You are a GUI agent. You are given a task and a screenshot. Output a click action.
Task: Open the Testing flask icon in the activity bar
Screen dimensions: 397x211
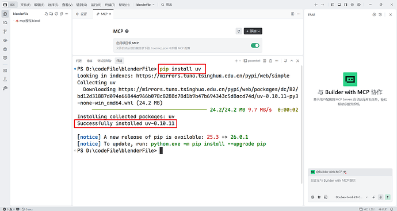coord(5,80)
